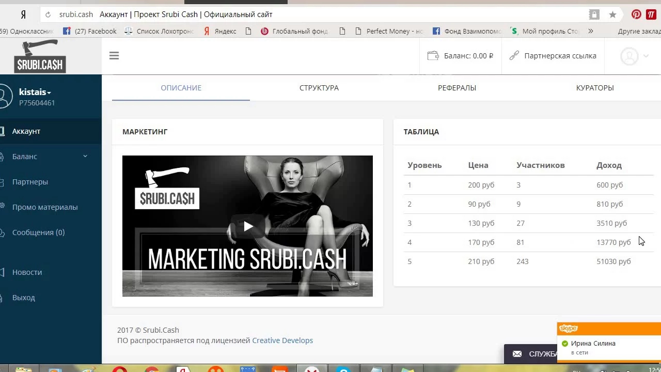This screenshot has width=661, height=372.
Task: Click the lock protect icon in address bar
Action: (594, 14)
